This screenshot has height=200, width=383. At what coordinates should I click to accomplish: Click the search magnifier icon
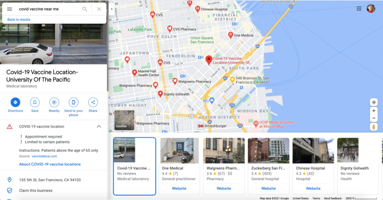(x=85, y=9)
